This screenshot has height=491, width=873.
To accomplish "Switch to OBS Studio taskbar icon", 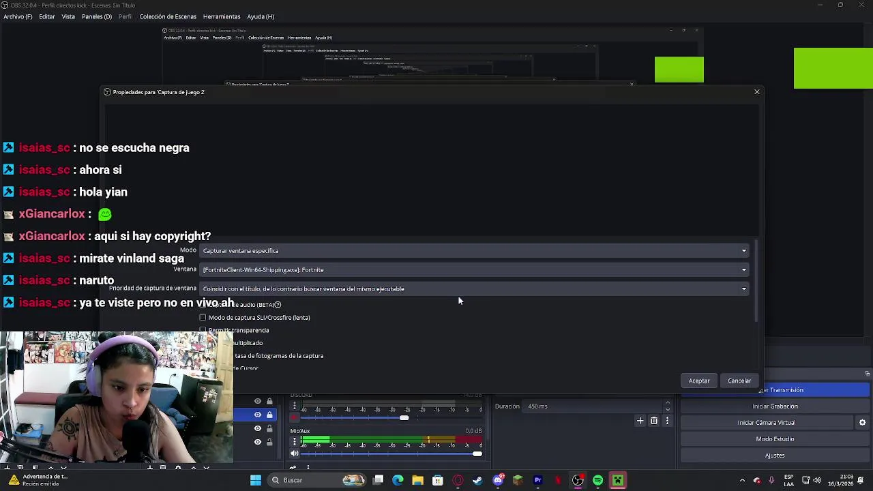I will point(578,481).
